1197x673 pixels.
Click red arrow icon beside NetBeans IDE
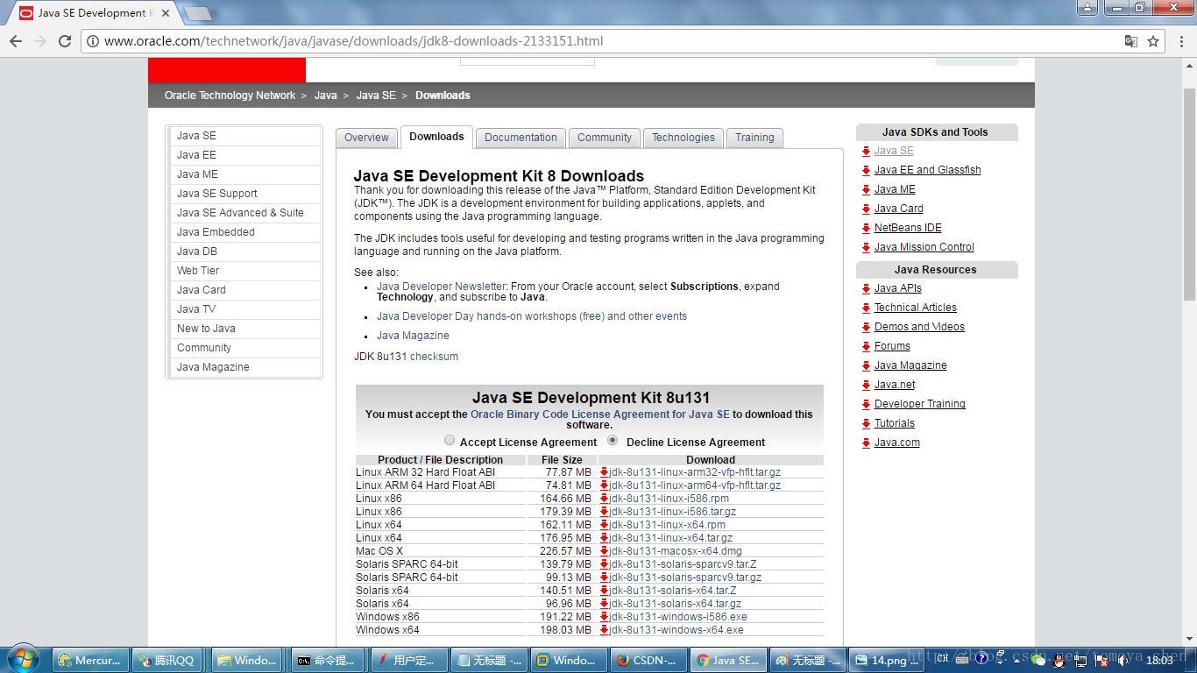coord(866,228)
